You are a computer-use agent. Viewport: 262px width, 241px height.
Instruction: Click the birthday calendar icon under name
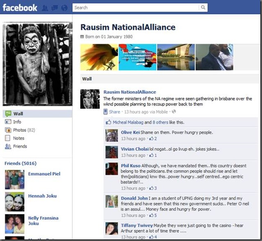coord(82,37)
